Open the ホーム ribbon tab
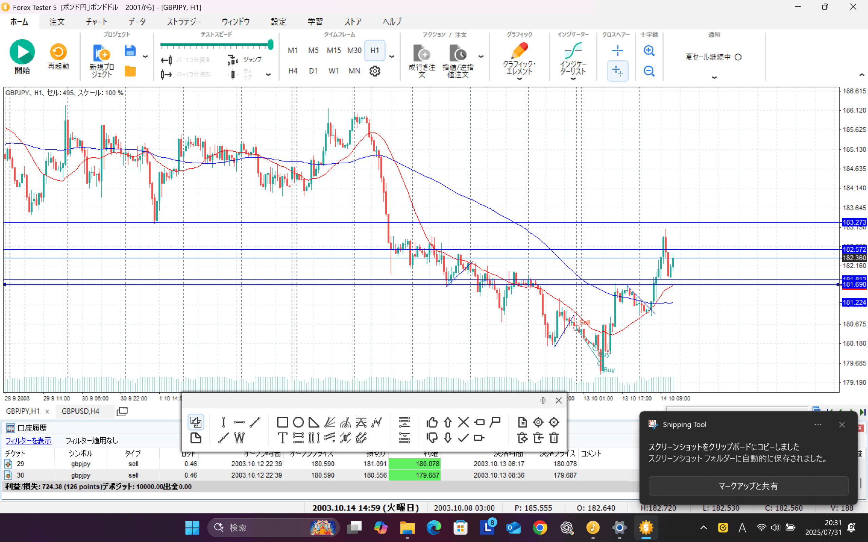The width and height of the screenshot is (868, 542). pyautogui.click(x=19, y=22)
